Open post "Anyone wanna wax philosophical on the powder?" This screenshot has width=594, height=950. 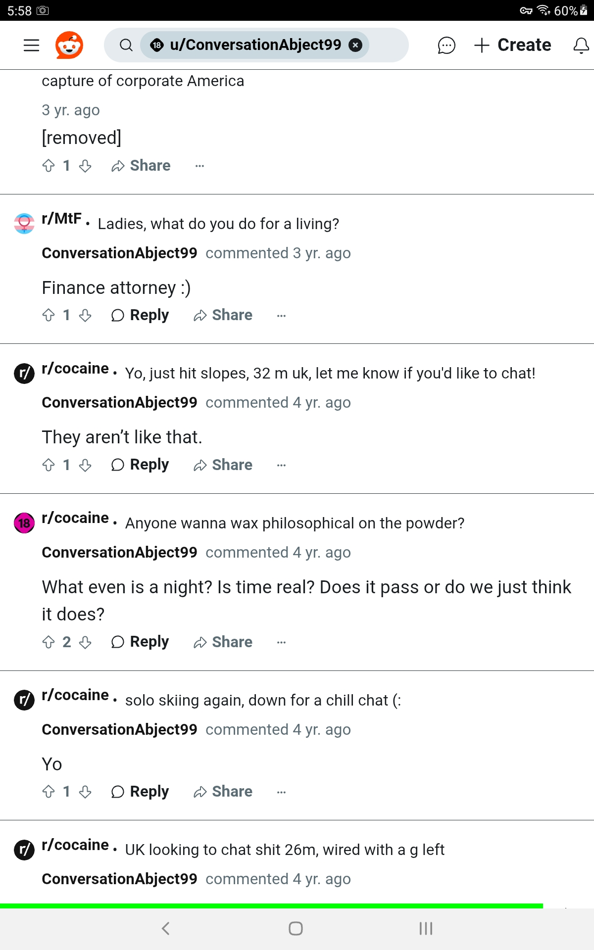295,523
